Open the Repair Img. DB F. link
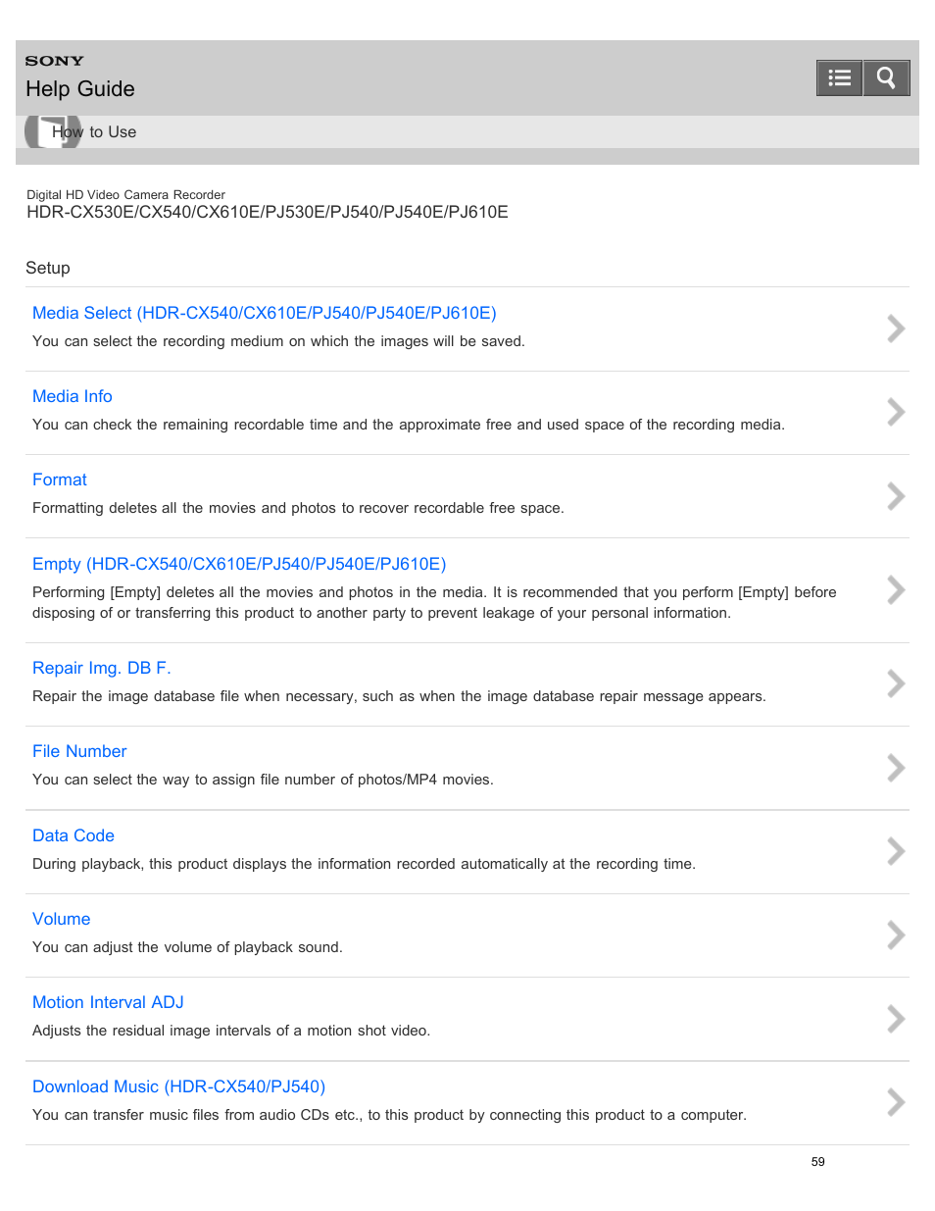The width and height of the screenshot is (935, 1211). [102, 668]
